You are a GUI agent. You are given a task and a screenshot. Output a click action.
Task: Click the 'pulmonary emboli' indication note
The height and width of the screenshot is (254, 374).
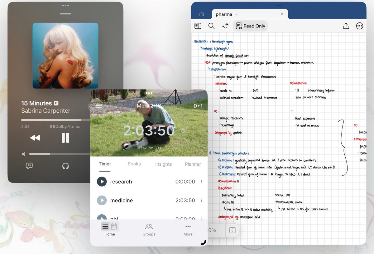pyautogui.click(x=233, y=195)
